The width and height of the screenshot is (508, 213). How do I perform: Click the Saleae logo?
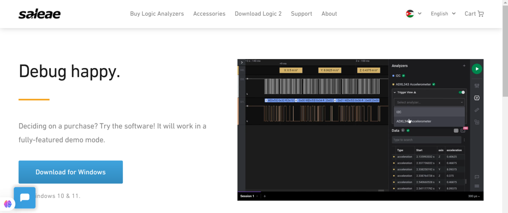click(39, 14)
